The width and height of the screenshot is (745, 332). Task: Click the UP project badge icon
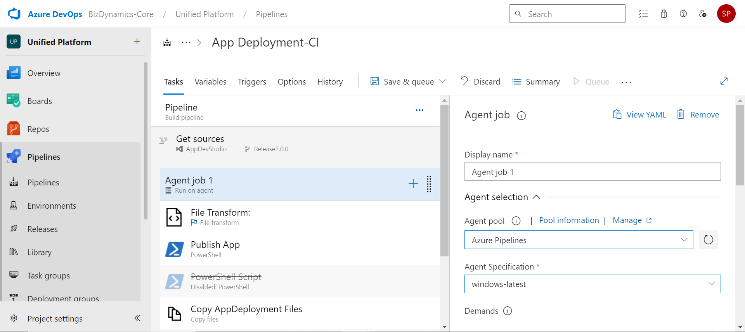click(14, 42)
